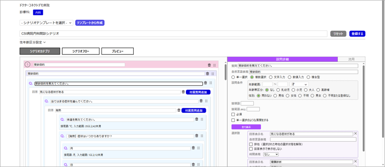This screenshot has height=167, width=385.
Task: Delete the 月 sub-question
Action: pyautogui.click(x=193, y=148)
